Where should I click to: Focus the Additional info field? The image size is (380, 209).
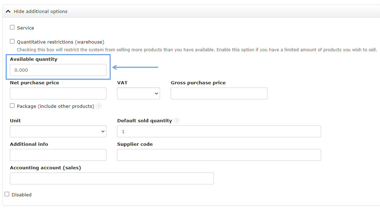[58, 155]
